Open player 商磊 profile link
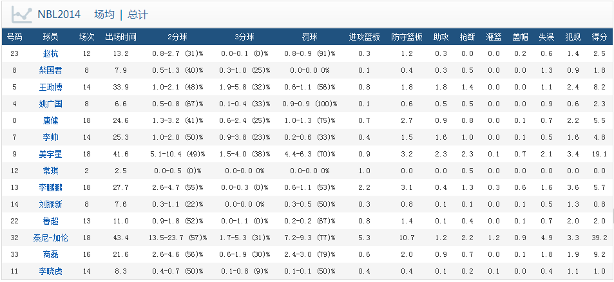614x282 pixels. tap(50, 255)
